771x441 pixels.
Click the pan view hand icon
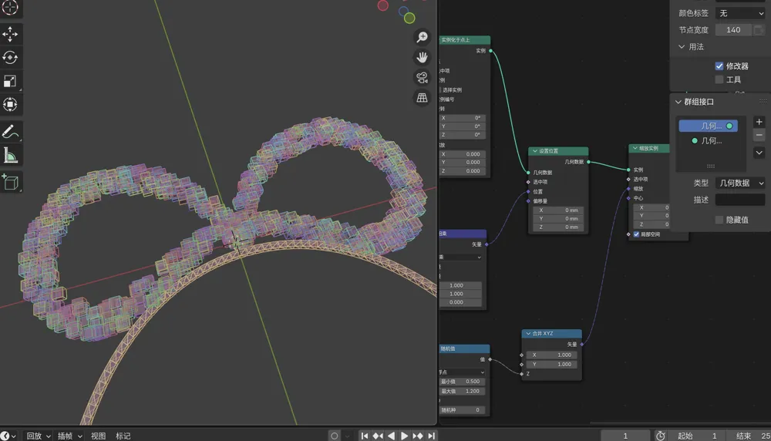(422, 57)
